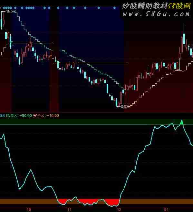Select the 风险区 +90.00 indicator label
The height and width of the screenshot is (212, 193).
[19, 116]
